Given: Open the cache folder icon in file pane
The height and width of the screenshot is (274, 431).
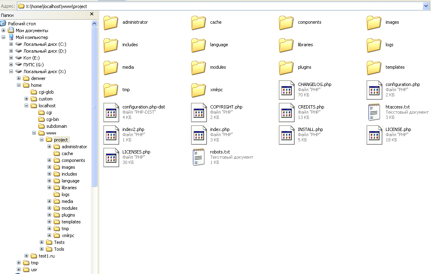Looking at the screenshot, I should tap(198, 22).
